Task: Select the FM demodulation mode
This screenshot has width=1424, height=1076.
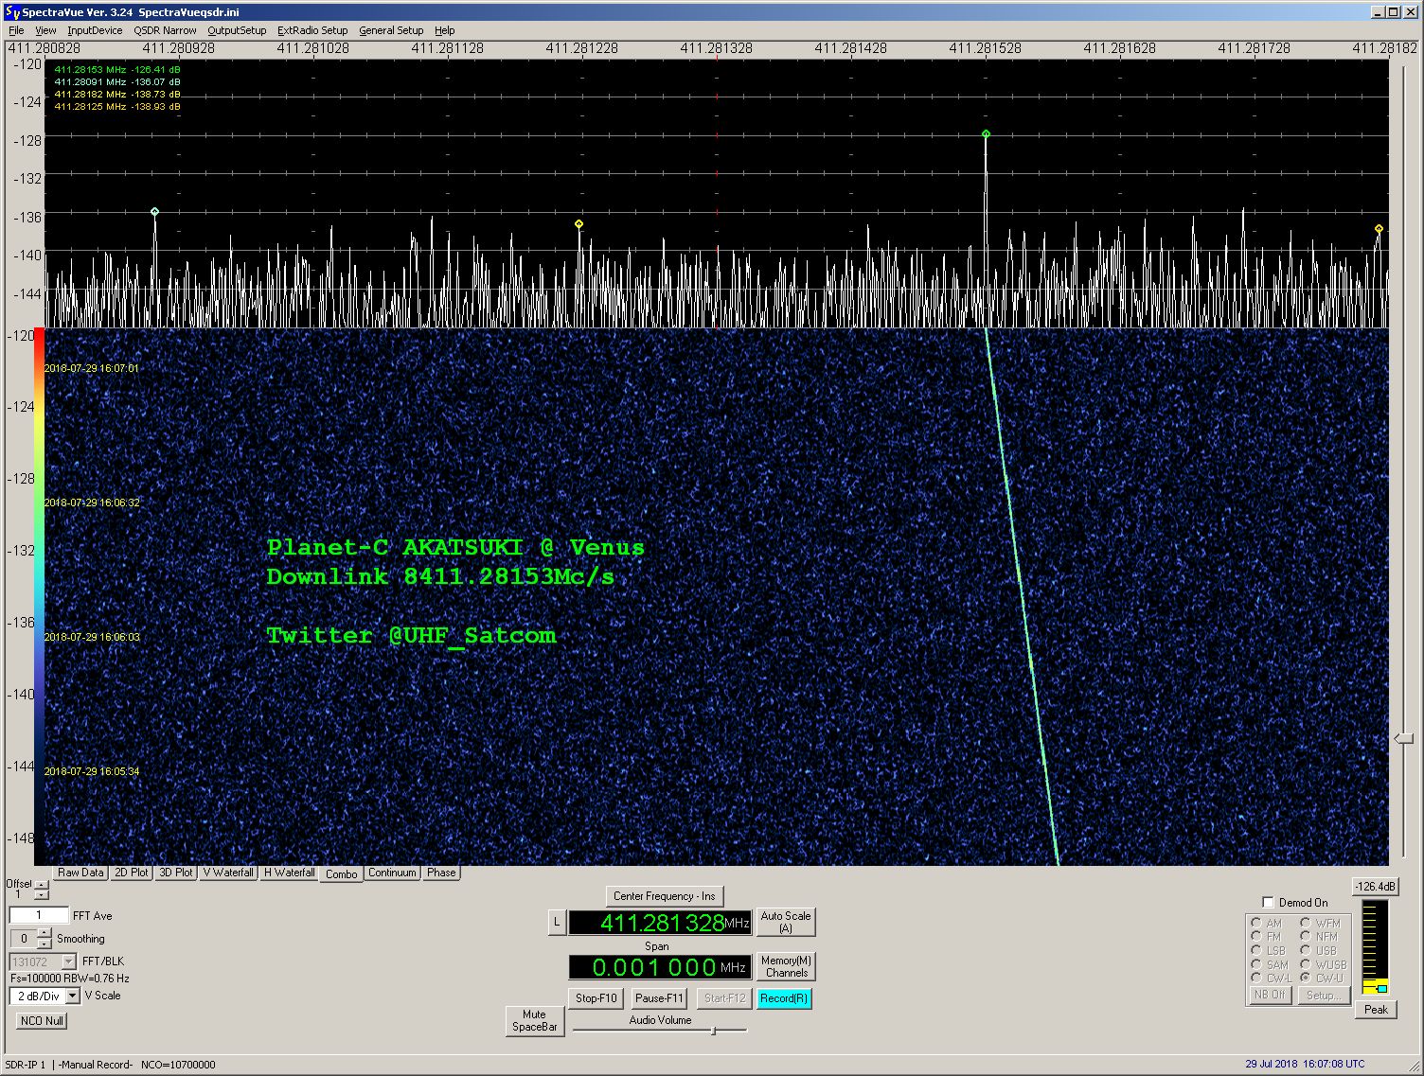Action: pyautogui.click(x=1256, y=936)
